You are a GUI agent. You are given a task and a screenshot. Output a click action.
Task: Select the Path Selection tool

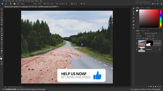(2, 46)
